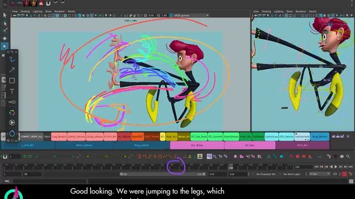
Task: Open animation preferences icon beside Auto Key
Action: point(351,174)
